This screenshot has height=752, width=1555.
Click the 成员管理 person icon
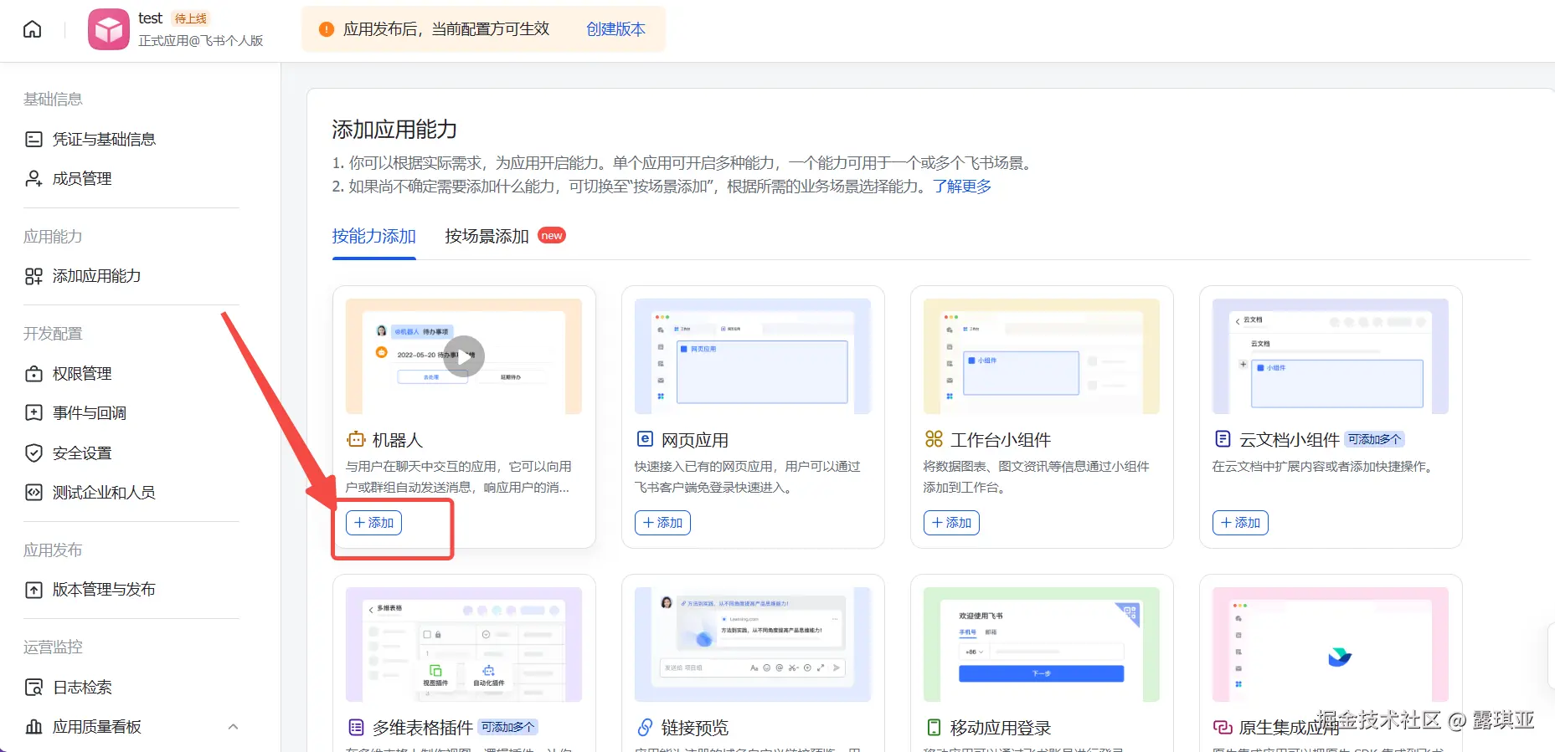[33, 178]
